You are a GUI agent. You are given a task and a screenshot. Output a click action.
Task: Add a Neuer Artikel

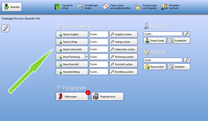[x=155, y=67]
